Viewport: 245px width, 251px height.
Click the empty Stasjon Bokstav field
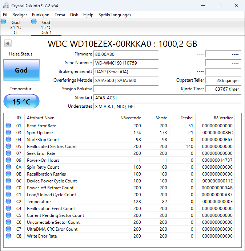(x=126, y=89)
